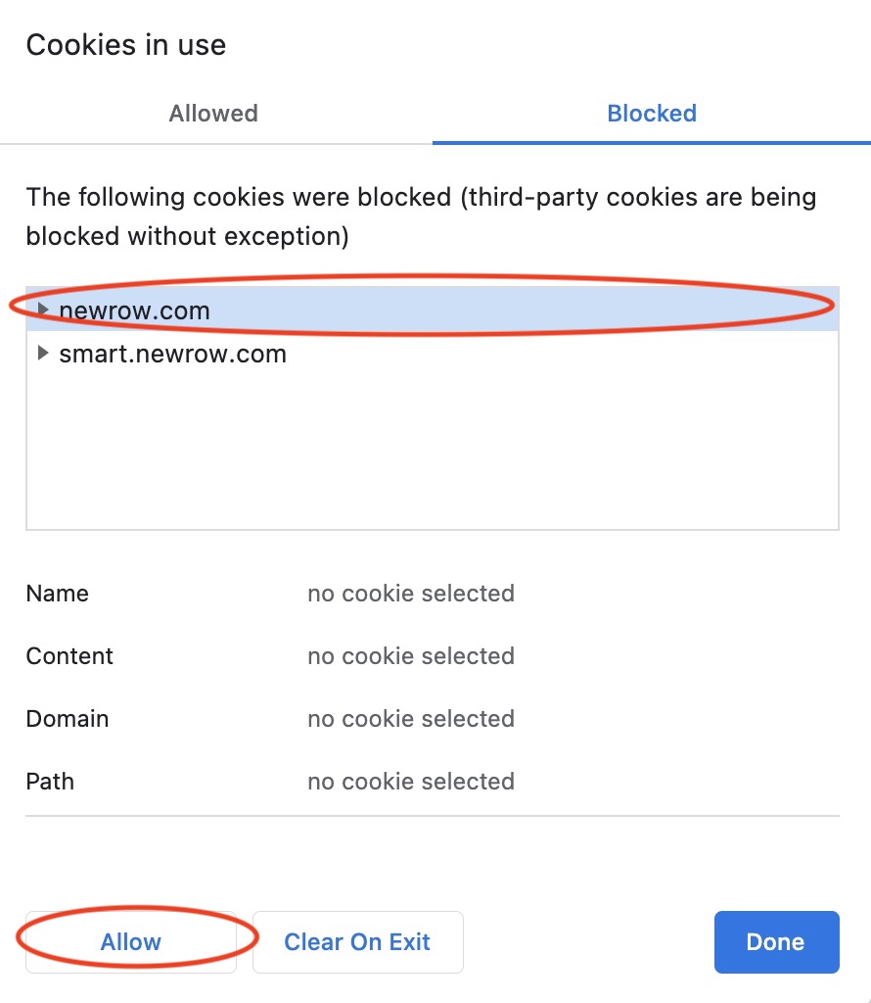The height and width of the screenshot is (1003, 871).
Task: Switch to the Allowed tab
Action: [213, 114]
